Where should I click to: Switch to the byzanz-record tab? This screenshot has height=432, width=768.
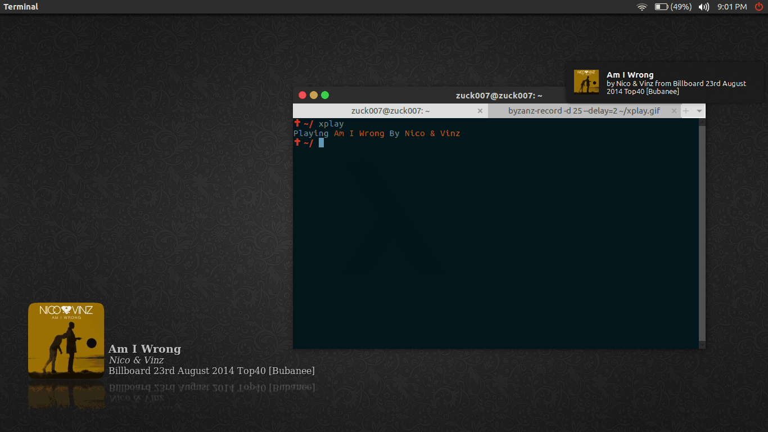(x=584, y=111)
